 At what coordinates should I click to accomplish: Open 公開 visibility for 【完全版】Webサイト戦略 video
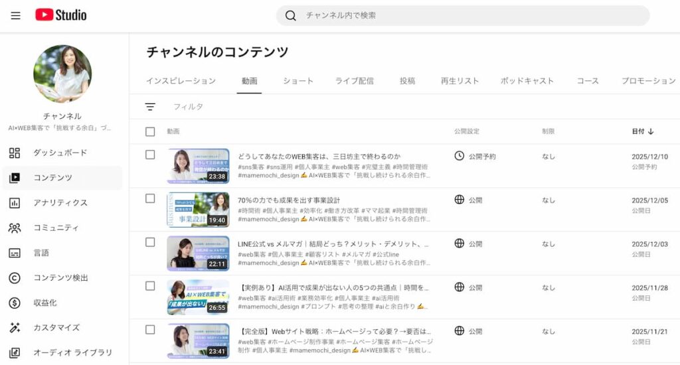point(475,332)
